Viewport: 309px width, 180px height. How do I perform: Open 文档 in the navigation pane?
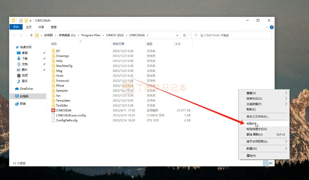[25, 64]
